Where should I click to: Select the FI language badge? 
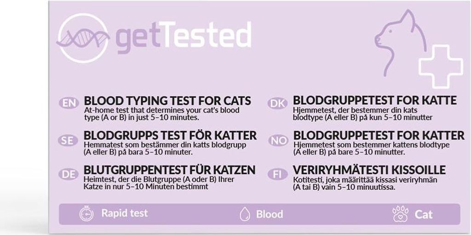pyautogui.click(x=277, y=175)
